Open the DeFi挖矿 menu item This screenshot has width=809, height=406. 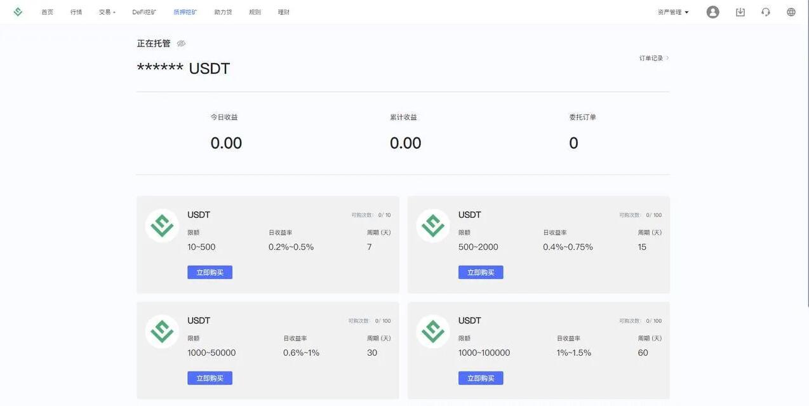[x=144, y=12]
